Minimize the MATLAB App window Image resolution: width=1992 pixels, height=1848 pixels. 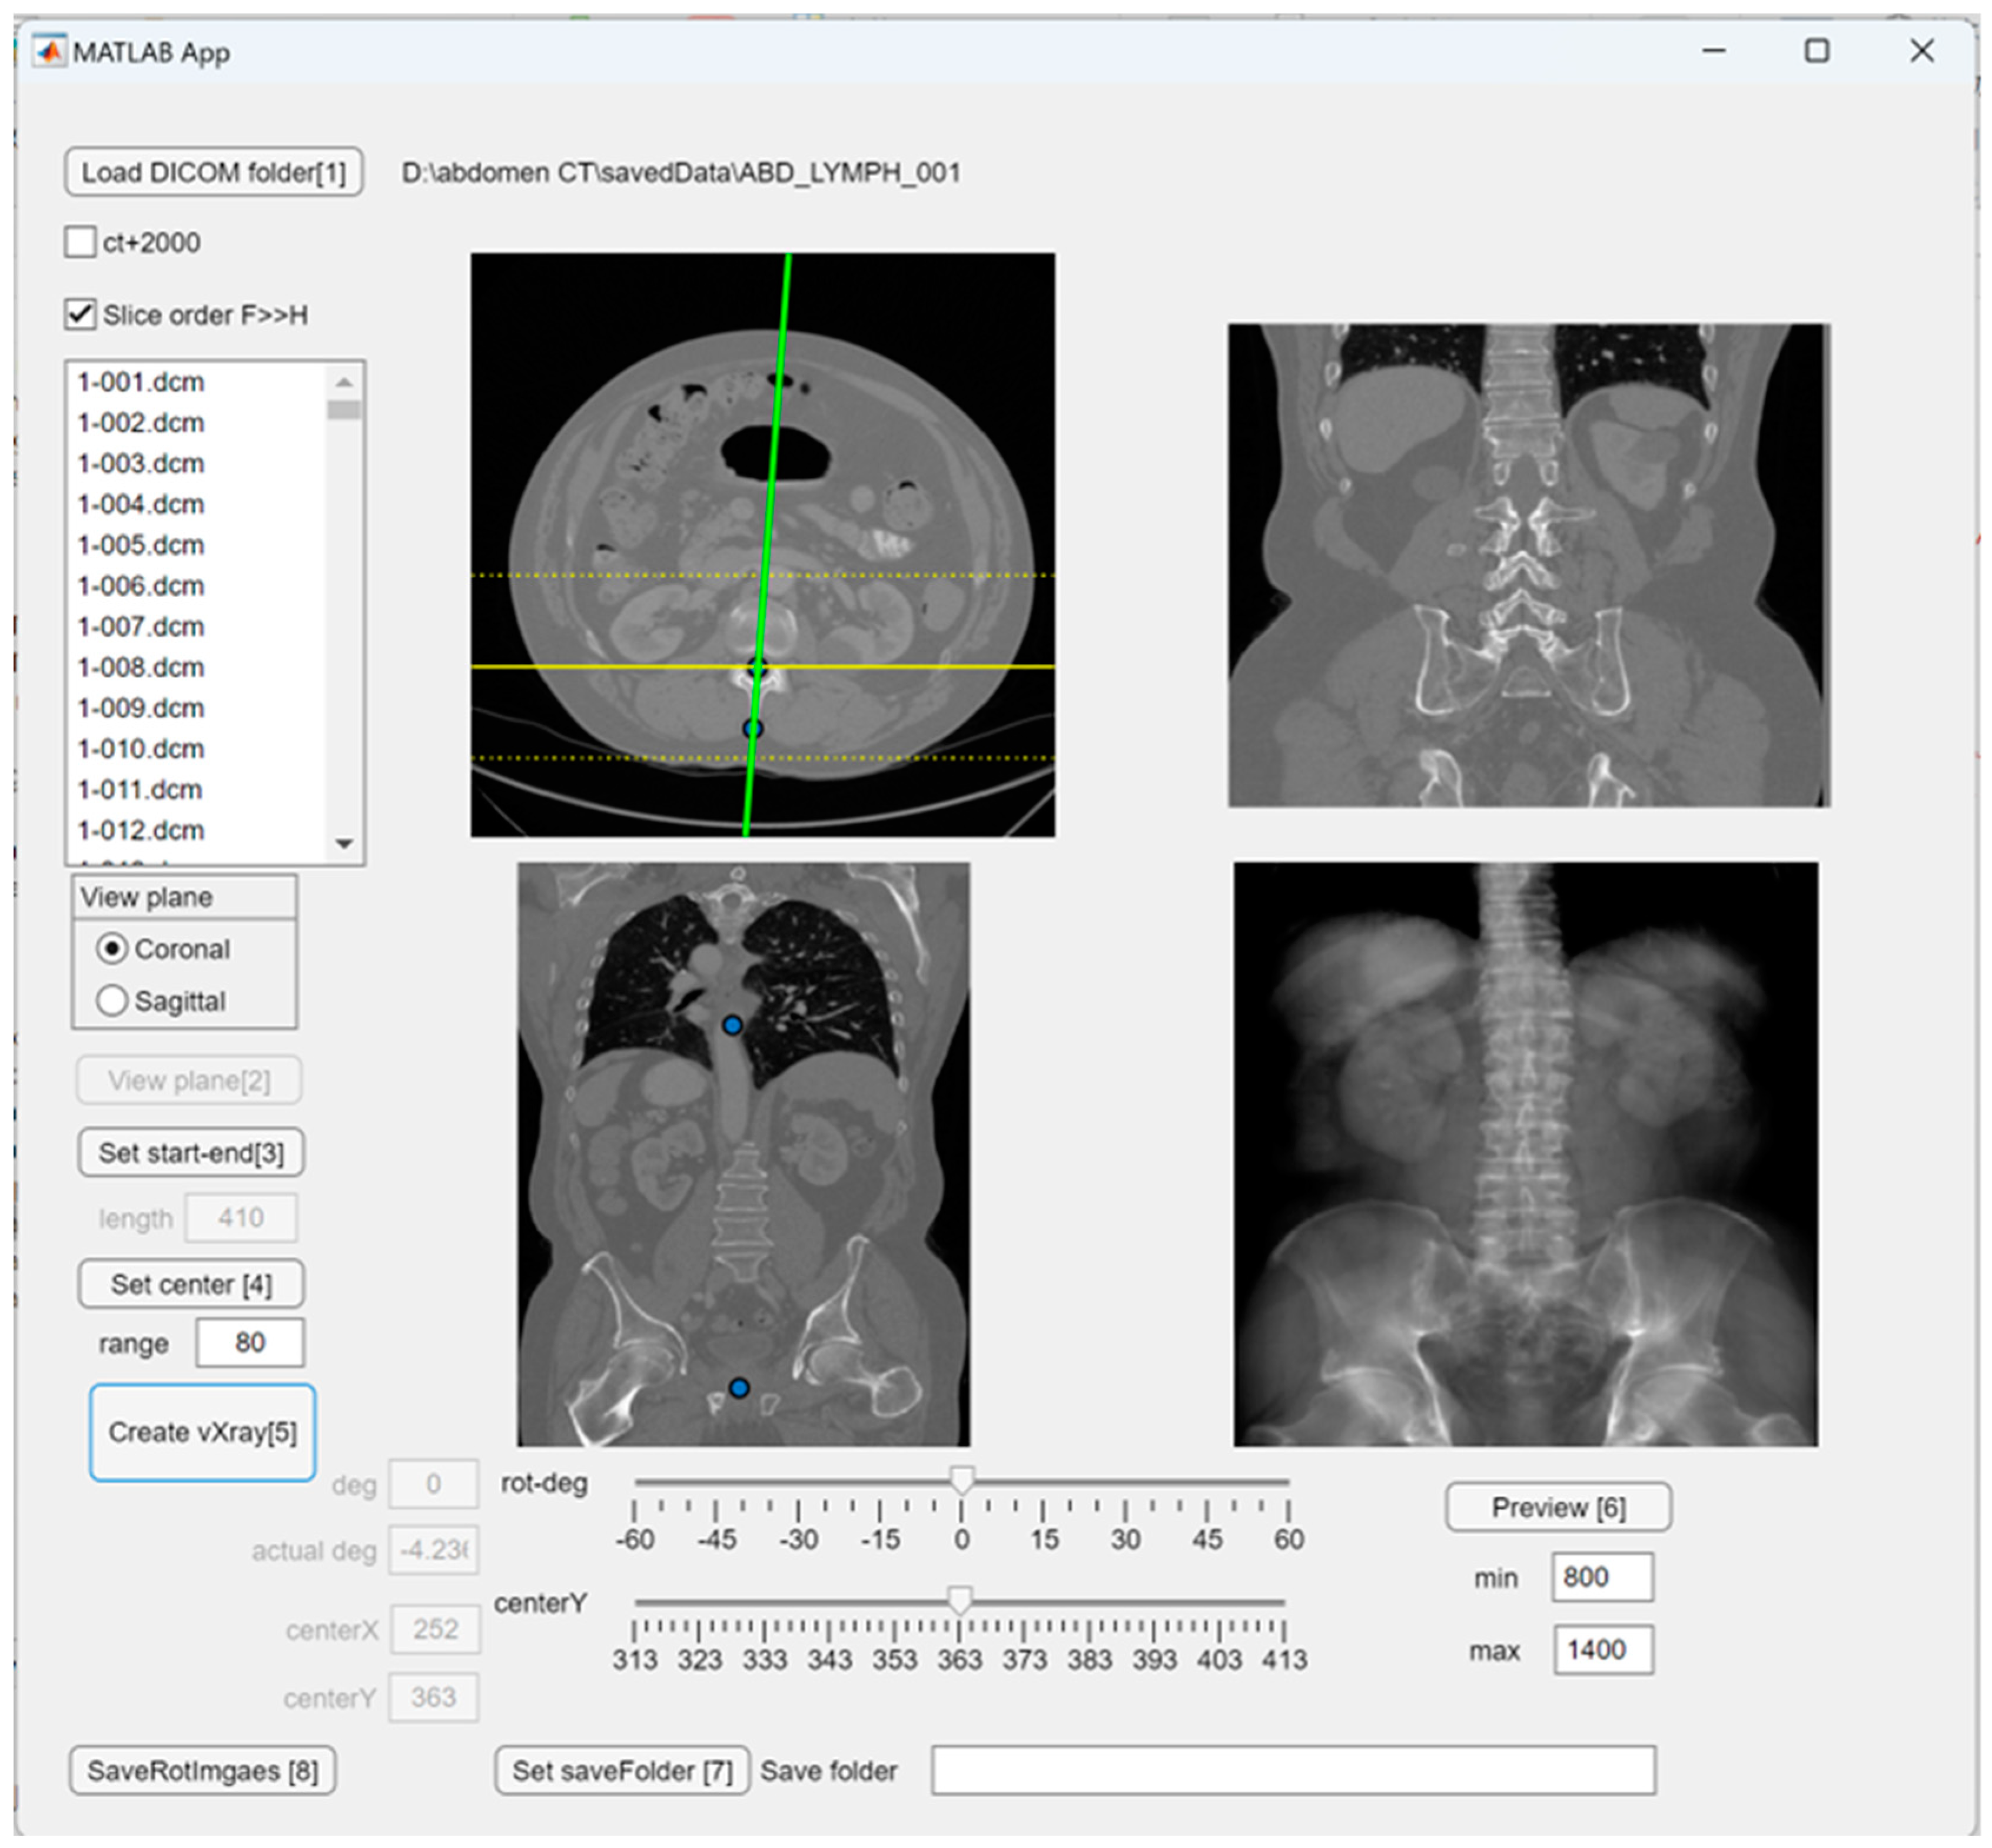(1714, 51)
